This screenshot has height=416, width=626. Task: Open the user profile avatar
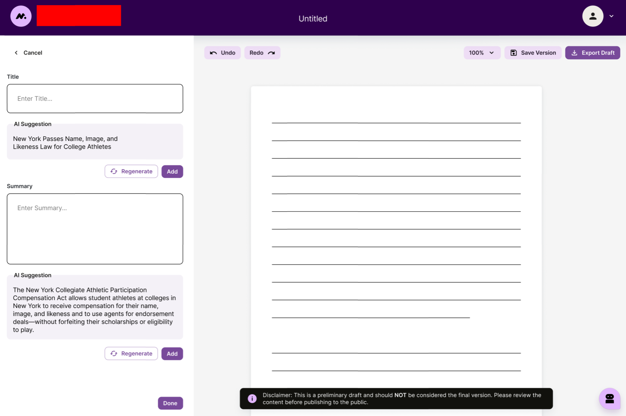(x=592, y=16)
